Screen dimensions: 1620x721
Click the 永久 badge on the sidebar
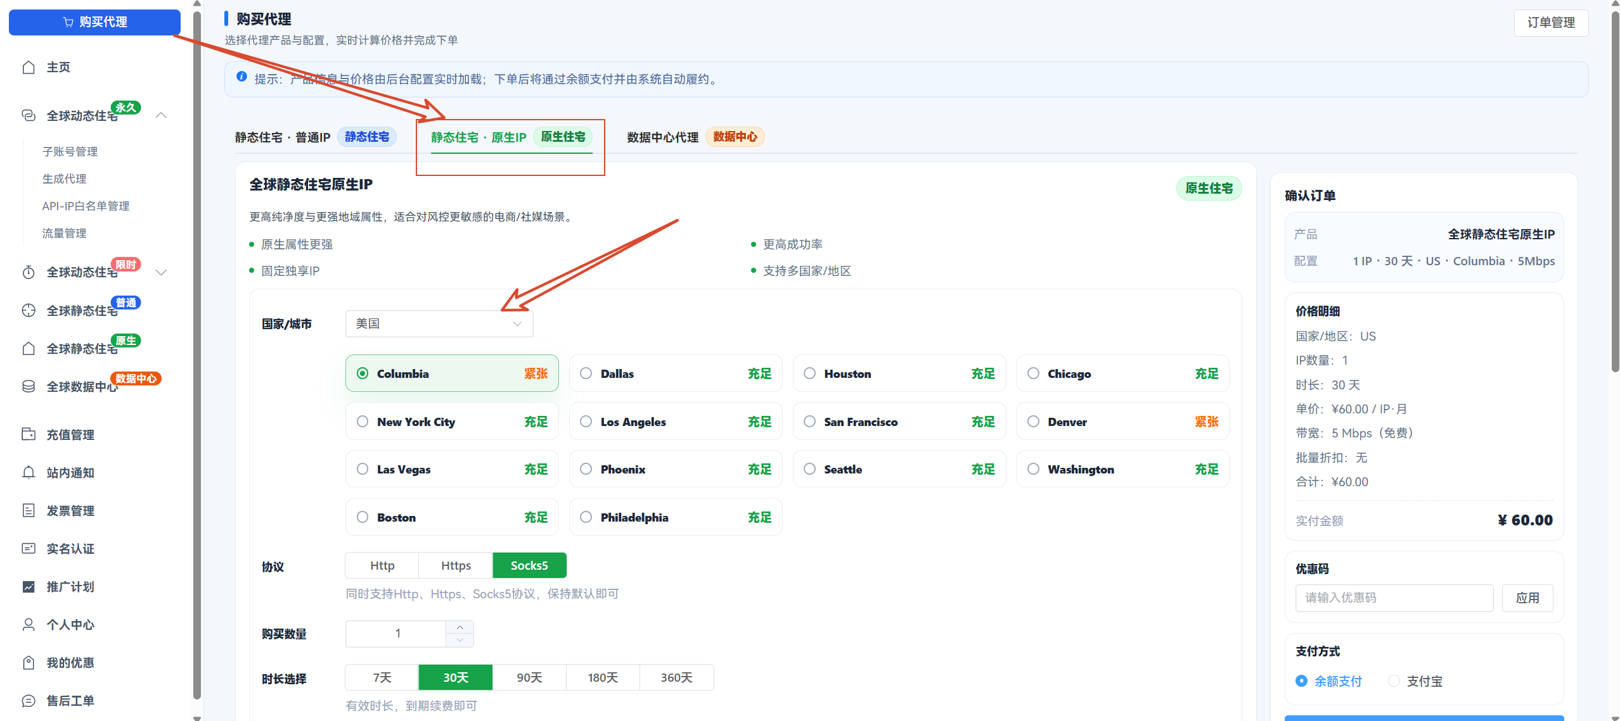(125, 108)
